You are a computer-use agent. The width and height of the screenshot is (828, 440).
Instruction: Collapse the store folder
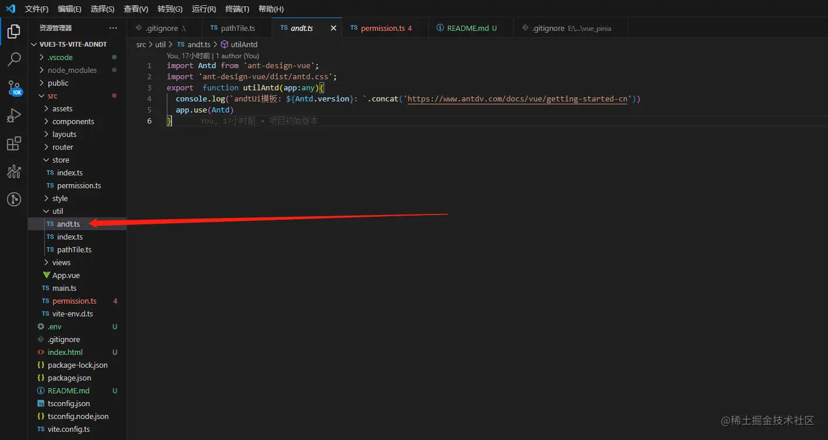(x=46, y=160)
